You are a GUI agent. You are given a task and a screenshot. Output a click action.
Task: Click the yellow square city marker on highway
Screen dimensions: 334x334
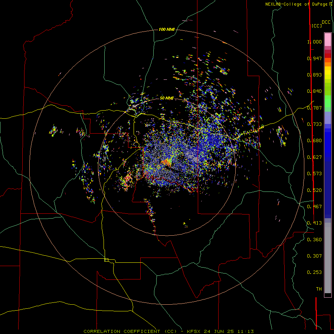click(x=106, y=260)
